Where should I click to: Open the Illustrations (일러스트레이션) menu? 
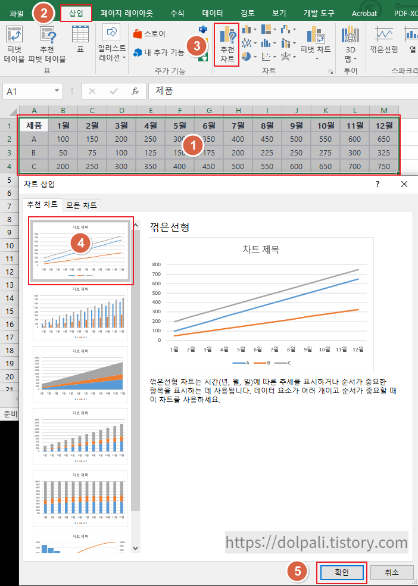coord(112,43)
